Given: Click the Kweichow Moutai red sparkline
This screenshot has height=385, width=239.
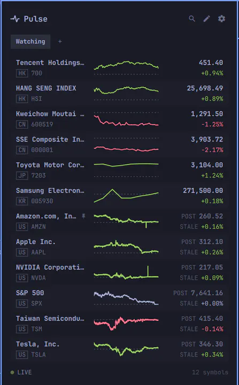Looking at the screenshot, I should pos(126,119).
